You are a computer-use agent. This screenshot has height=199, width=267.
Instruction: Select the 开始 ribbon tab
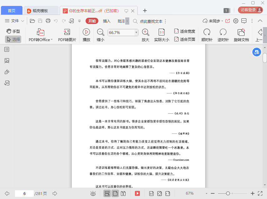(92, 21)
